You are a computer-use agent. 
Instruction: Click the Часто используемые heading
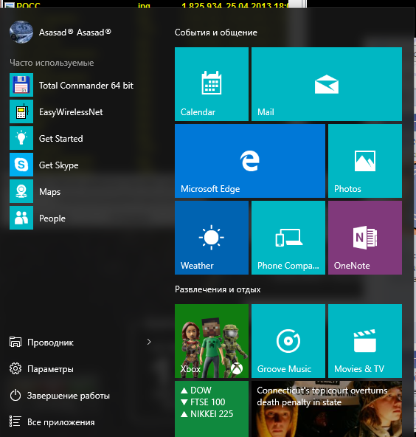pyautogui.click(x=52, y=63)
